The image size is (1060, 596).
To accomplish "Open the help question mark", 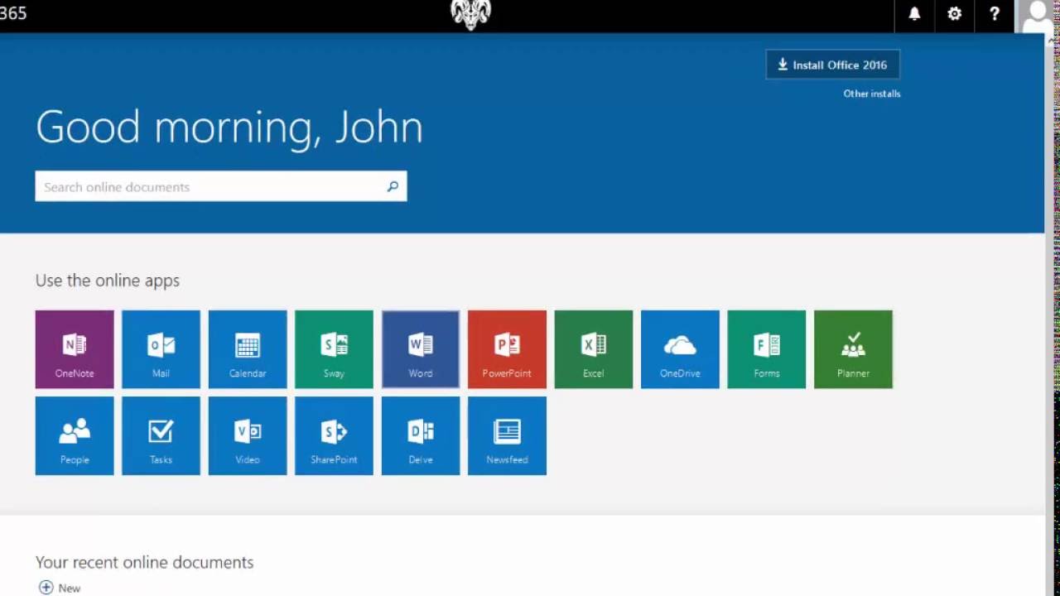I will [995, 14].
